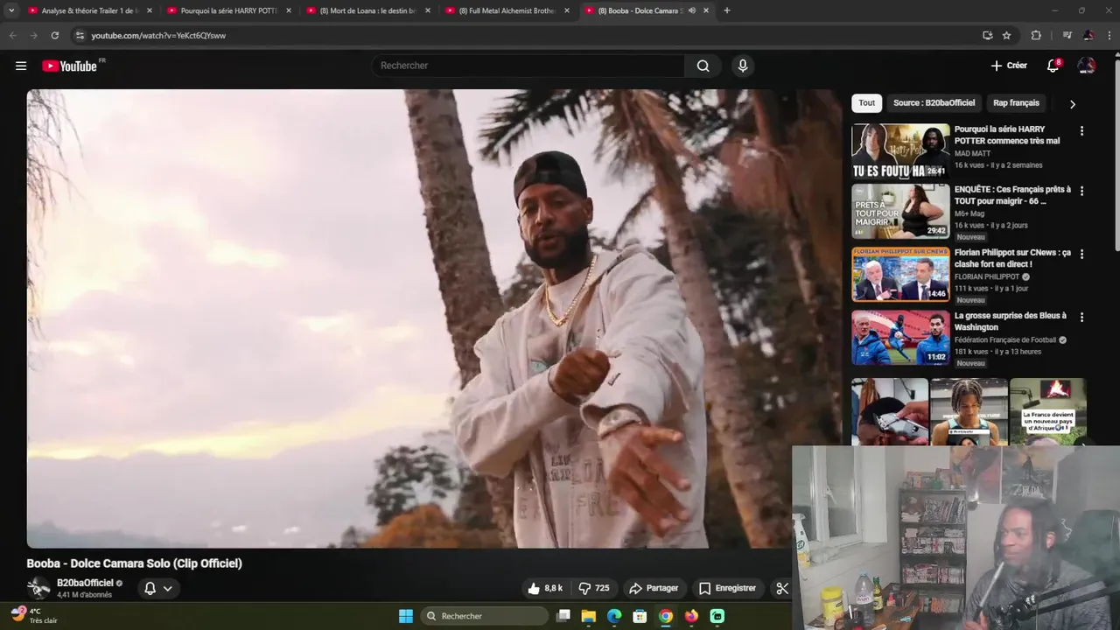
Task: Open the Harry Potter thumbnail (26:41)
Action: 900,151
